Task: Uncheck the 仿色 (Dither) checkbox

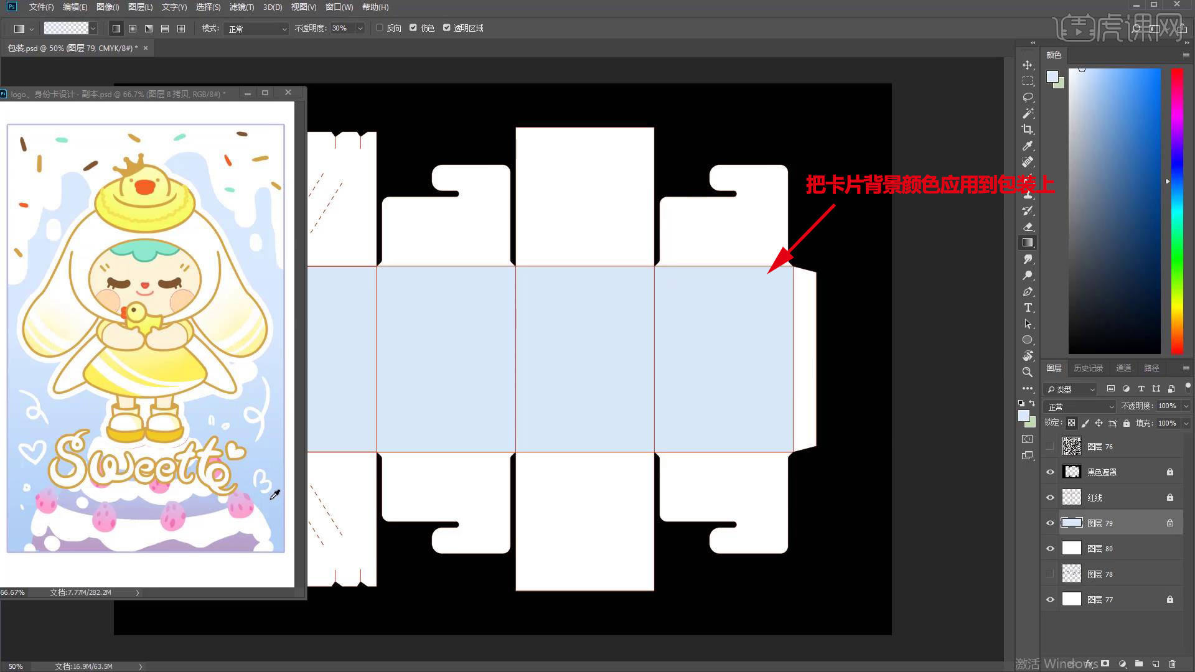Action: click(413, 28)
